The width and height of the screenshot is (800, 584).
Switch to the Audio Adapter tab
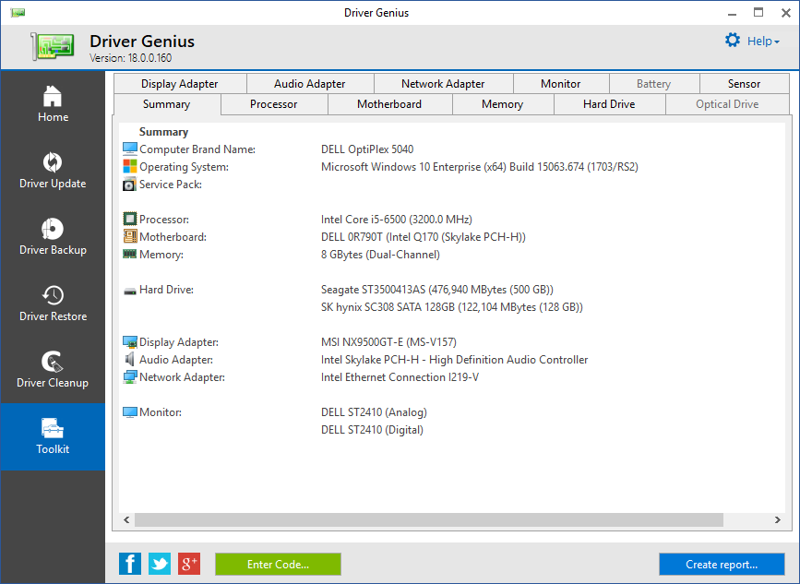point(310,84)
